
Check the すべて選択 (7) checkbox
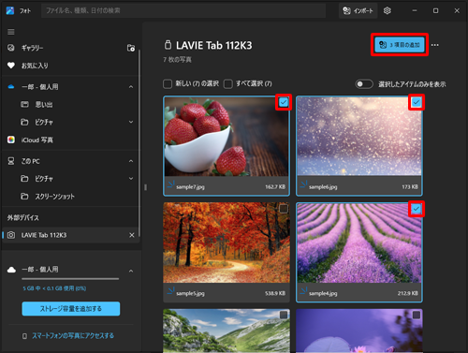tap(228, 84)
